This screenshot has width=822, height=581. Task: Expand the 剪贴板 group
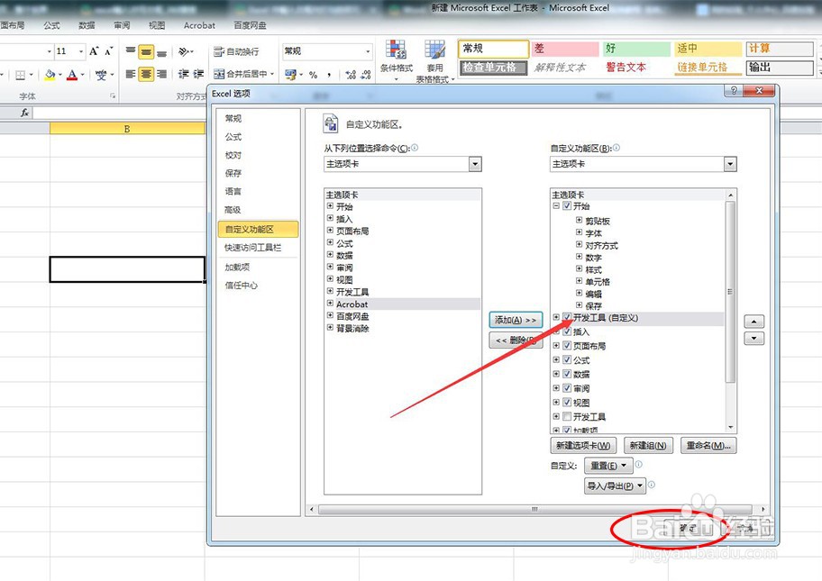pos(580,220)
